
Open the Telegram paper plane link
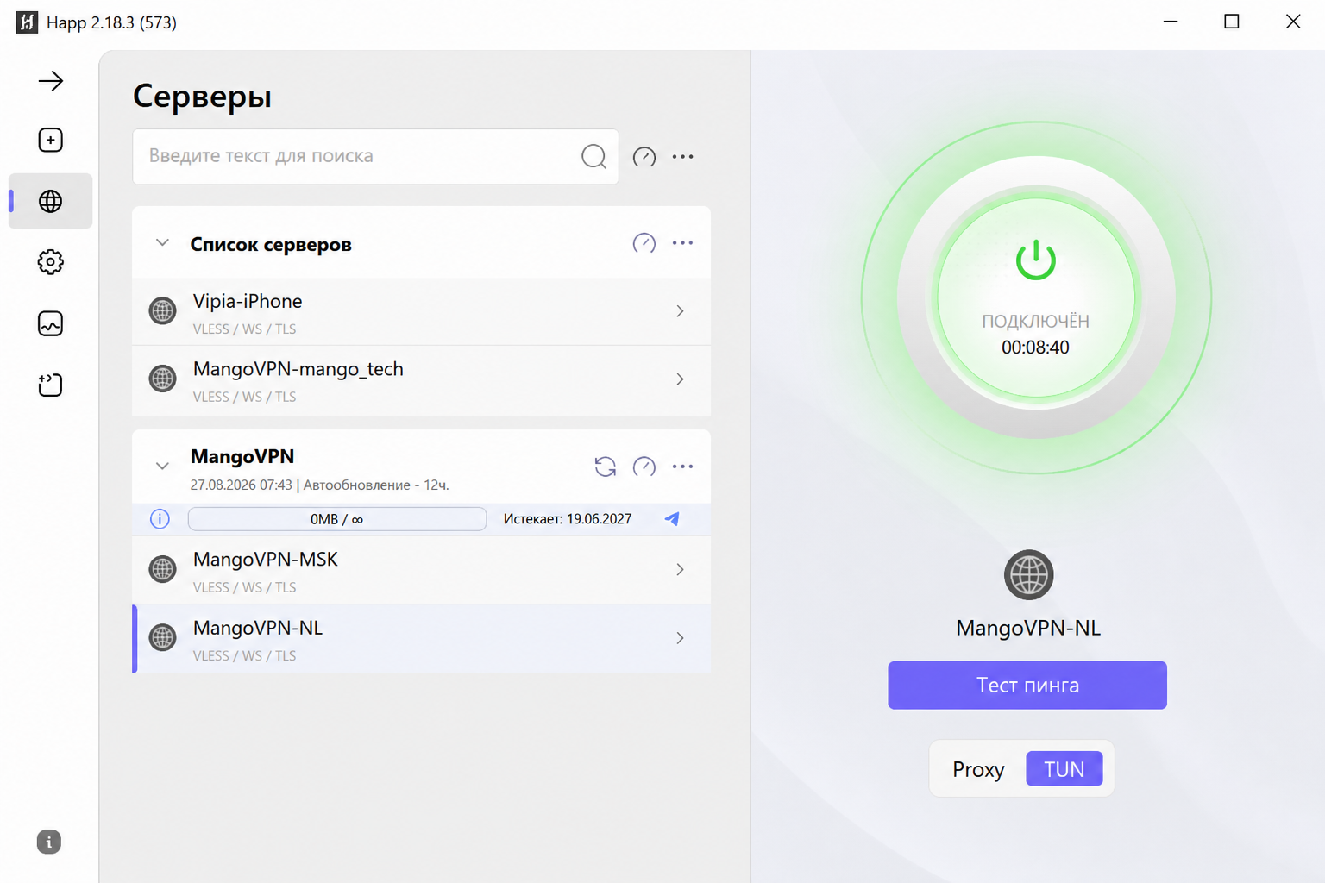click(x=672, y=518)
